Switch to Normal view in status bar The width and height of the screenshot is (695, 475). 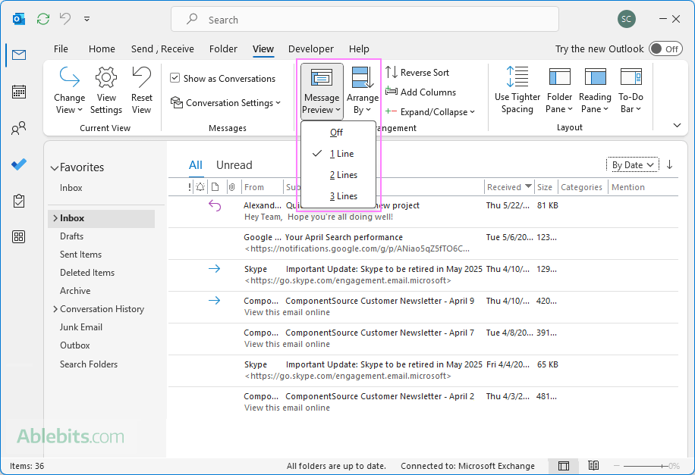[x=563, y=466]
